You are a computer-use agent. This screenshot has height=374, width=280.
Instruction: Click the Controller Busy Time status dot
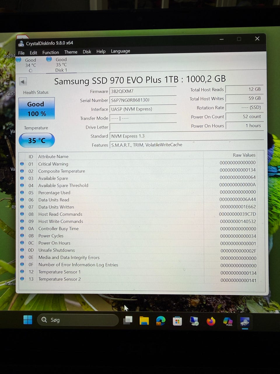22,228
